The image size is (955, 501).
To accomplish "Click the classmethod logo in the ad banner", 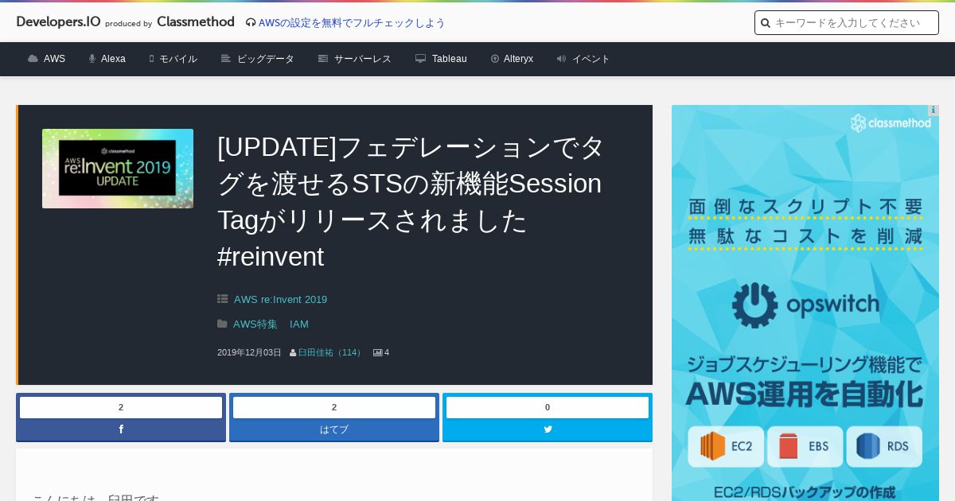I will (891, 123).
